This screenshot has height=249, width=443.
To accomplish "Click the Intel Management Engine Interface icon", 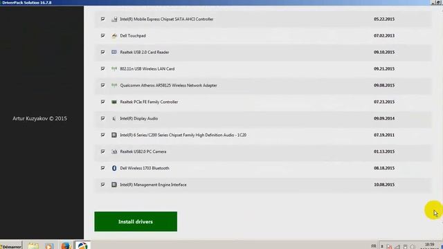I will click(114, 185).
